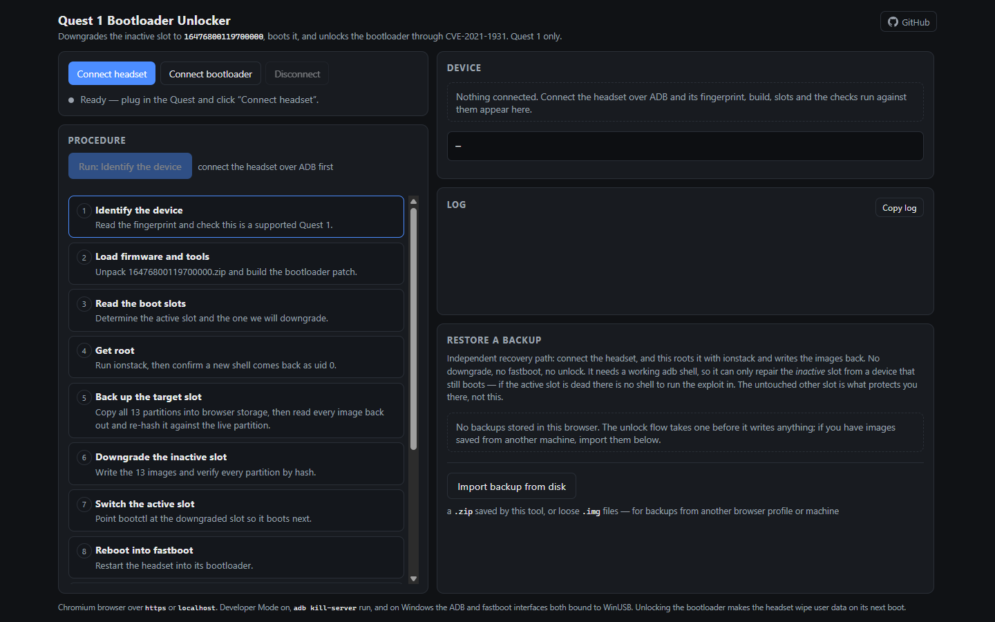Click the procedure list scroll up arrow
The height and width of the screenshot is (622, 995).
pos(414,202)
